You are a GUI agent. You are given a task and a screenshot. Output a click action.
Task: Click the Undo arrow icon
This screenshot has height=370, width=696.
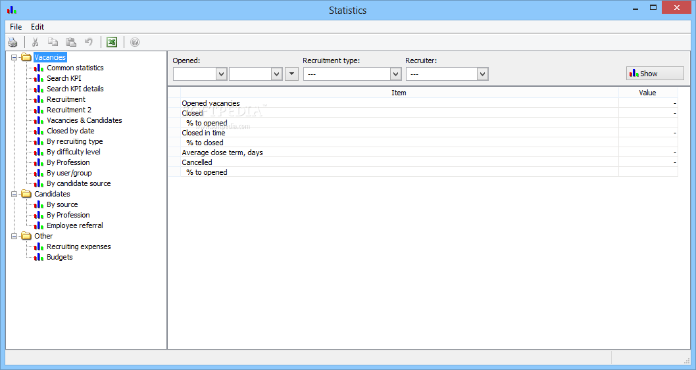(x=89, y=42)
